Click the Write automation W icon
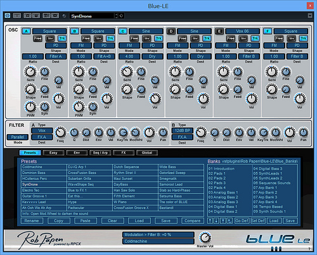Image resolution: width=317 pixels, height=255 pixels. (x=36, y=16)
